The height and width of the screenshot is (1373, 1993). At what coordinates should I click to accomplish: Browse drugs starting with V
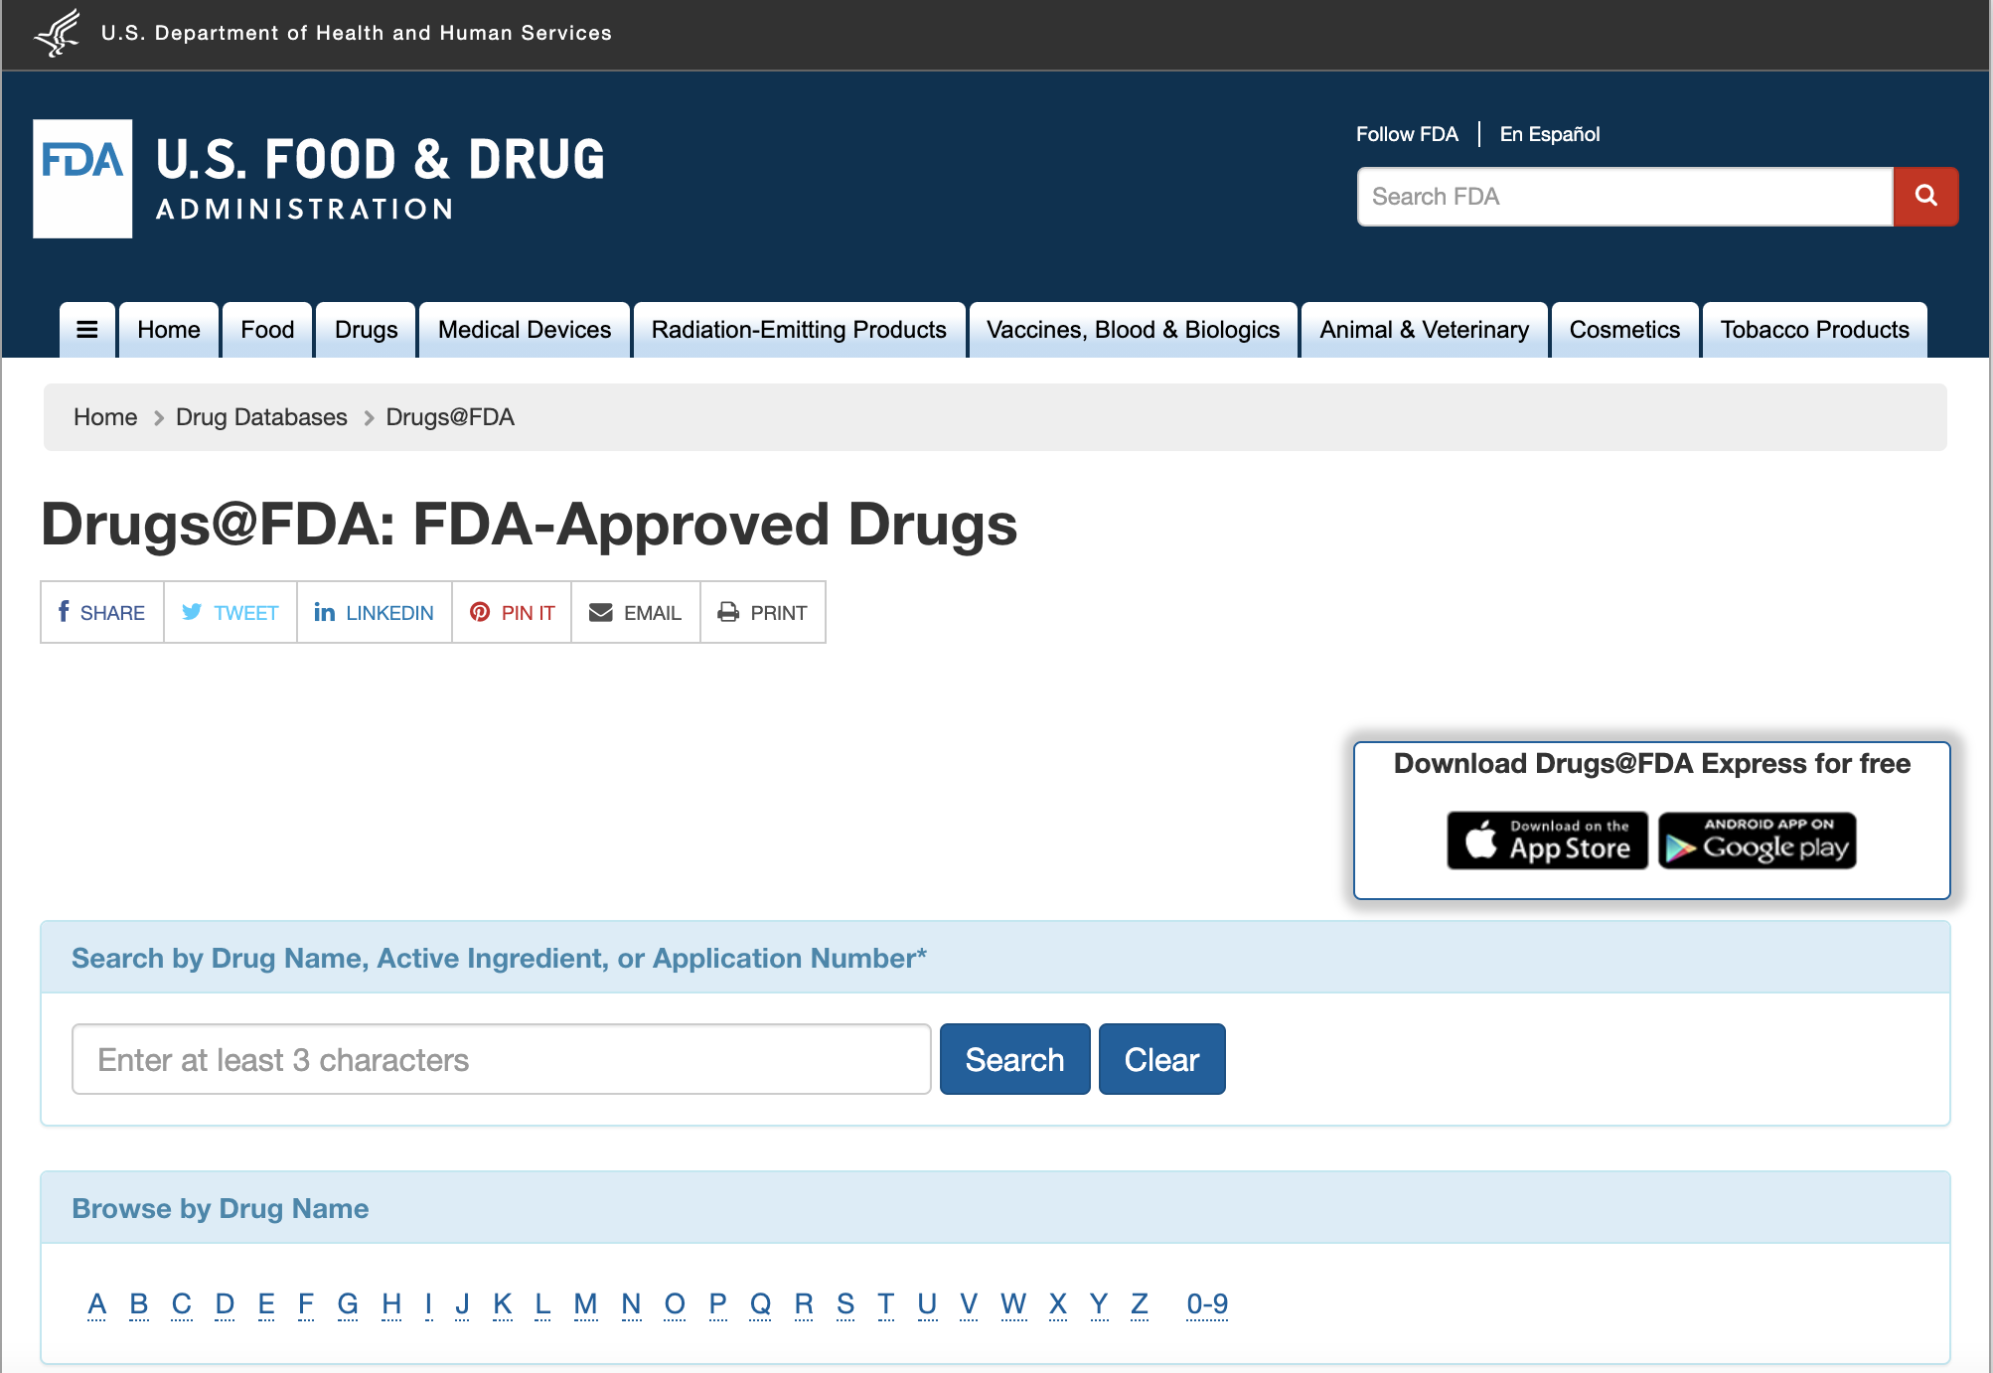(x=969, y=1303)
